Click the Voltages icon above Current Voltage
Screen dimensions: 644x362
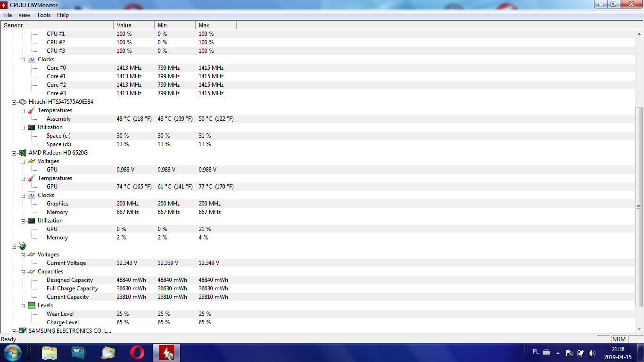pyautogui.click(x=32, y=255)
